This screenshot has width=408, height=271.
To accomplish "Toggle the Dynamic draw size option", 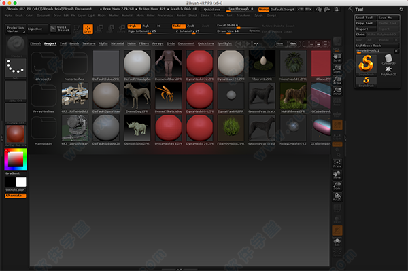I will pyautogui.click(x=254, y=31).
